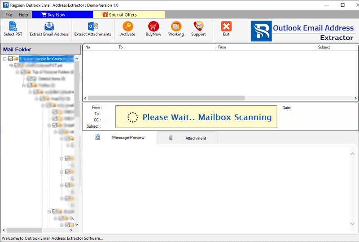Click the email list right scroll arrow

click(x=355, y=98)
